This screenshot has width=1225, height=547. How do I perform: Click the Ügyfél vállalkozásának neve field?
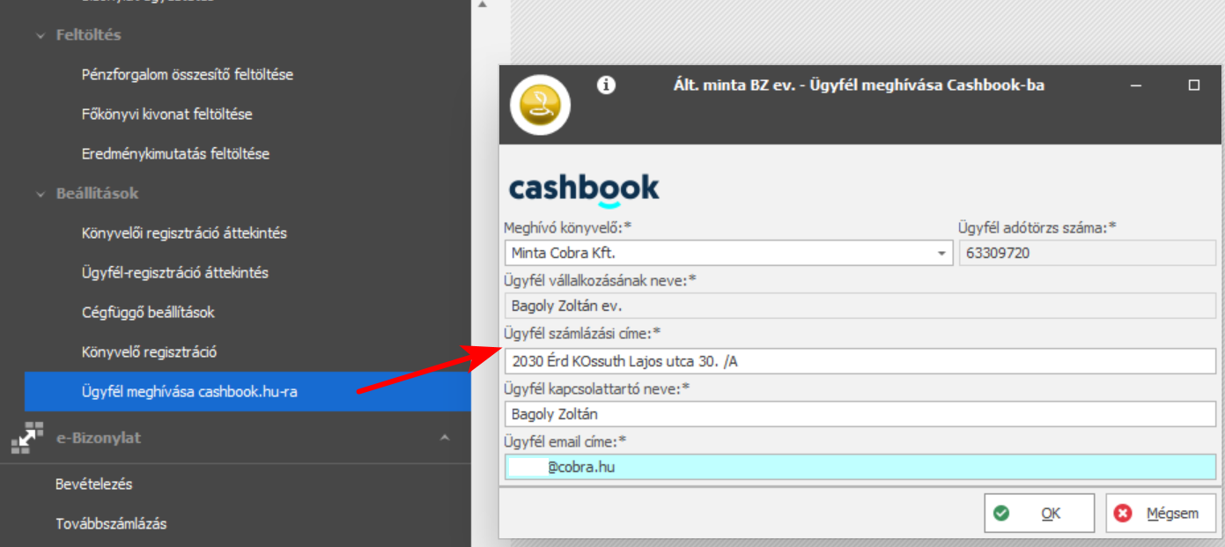coord(860,307)
